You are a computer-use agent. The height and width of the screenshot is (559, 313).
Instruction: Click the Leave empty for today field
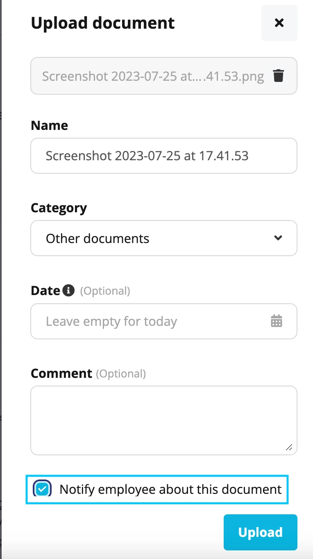pyautogui.click(x=164, y=321)
